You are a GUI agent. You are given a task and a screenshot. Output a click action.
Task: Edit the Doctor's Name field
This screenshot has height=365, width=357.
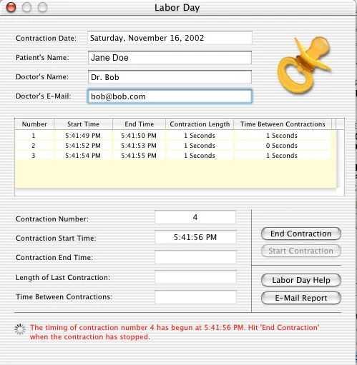(x=170, y=77)
